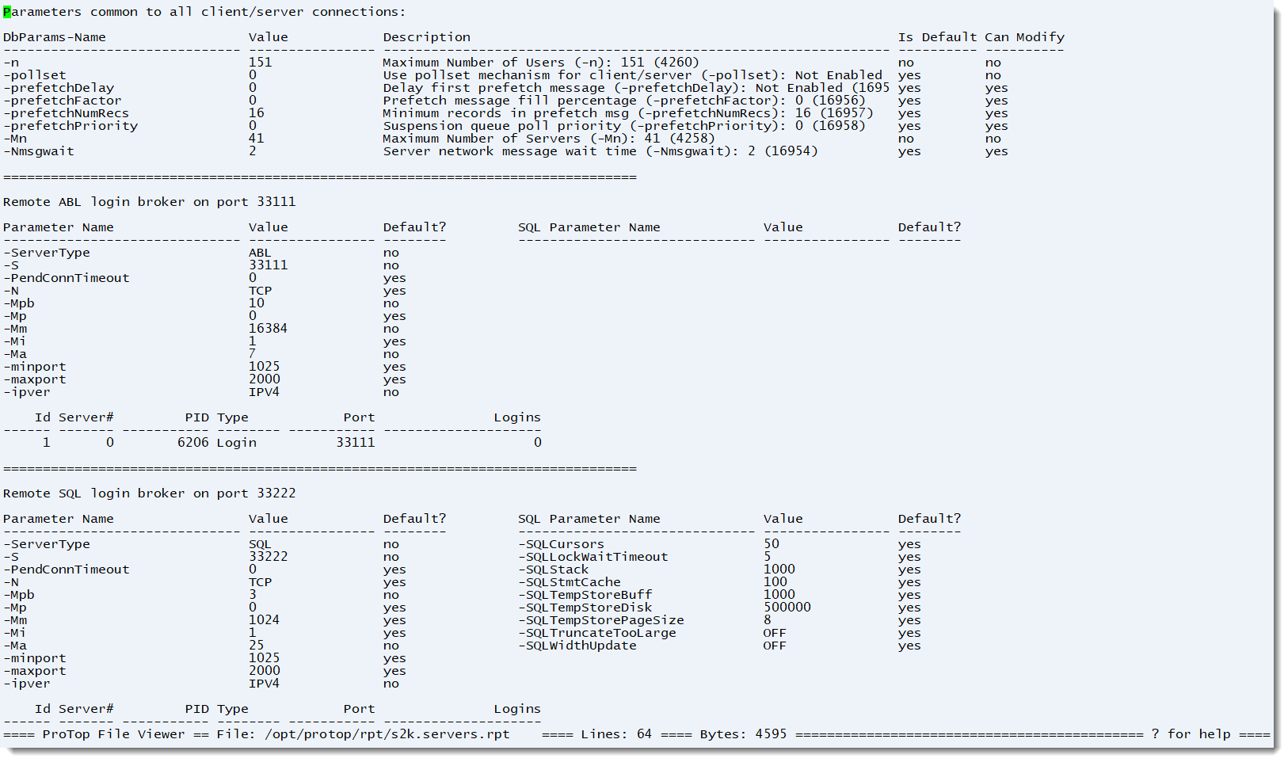Screen dimensions: 1288x762
Task: Select the -SQLTempStoreDisk parameter name
Action: (x=585, y=608)
